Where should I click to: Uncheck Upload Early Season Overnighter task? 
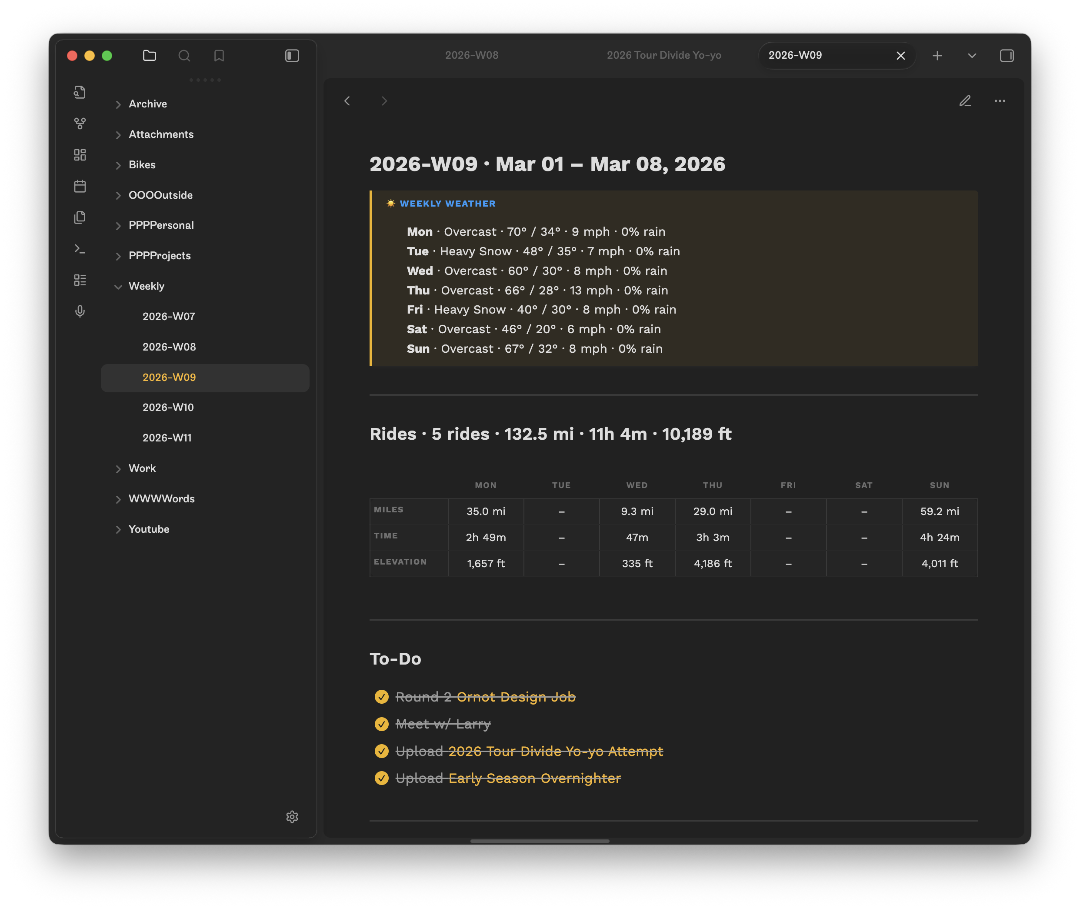tap(382, 778)
